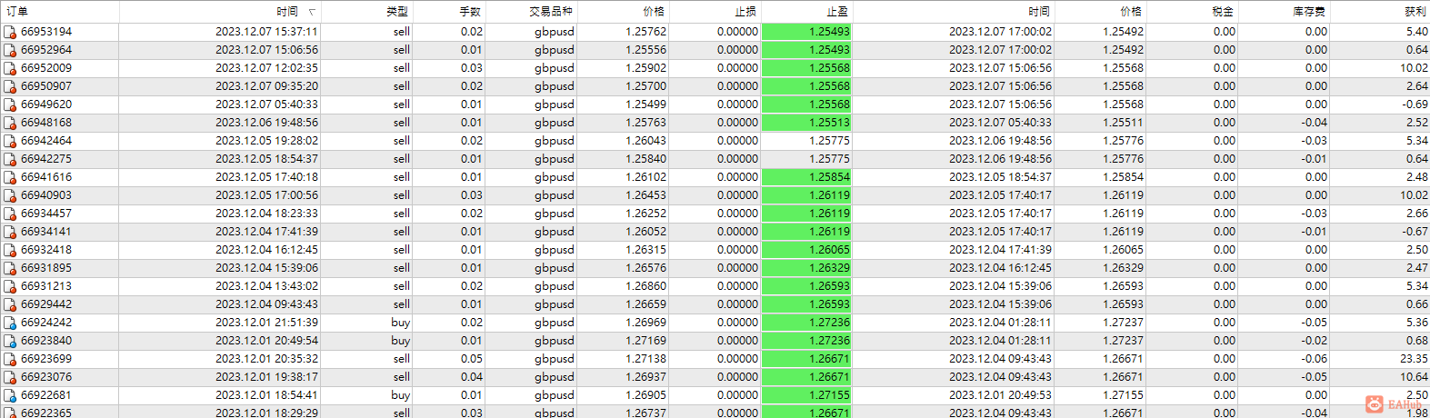Sort by the 止损 column header
The height and width of the screenshot is (418, 1430).
(x=715, y=12)
